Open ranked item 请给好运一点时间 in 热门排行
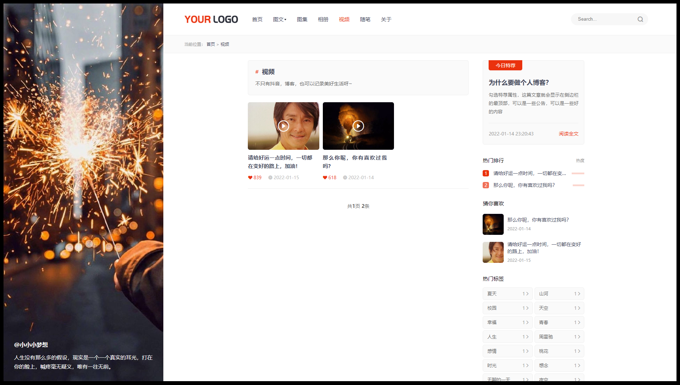Screen dimensions: 680x385 point(530,173)
